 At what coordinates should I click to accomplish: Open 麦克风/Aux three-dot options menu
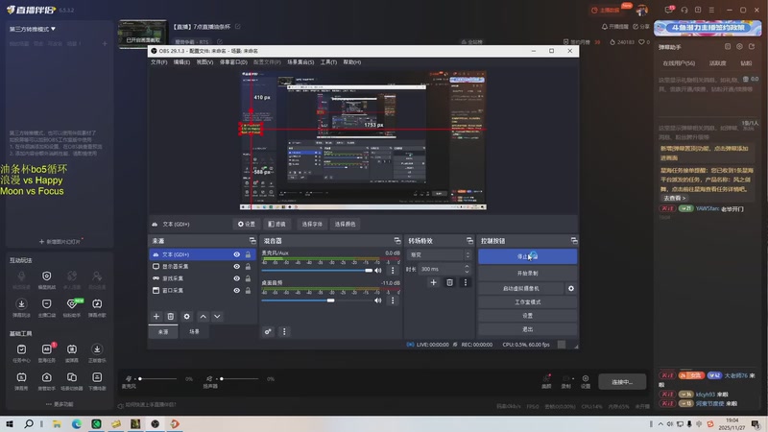coord(393,271)
